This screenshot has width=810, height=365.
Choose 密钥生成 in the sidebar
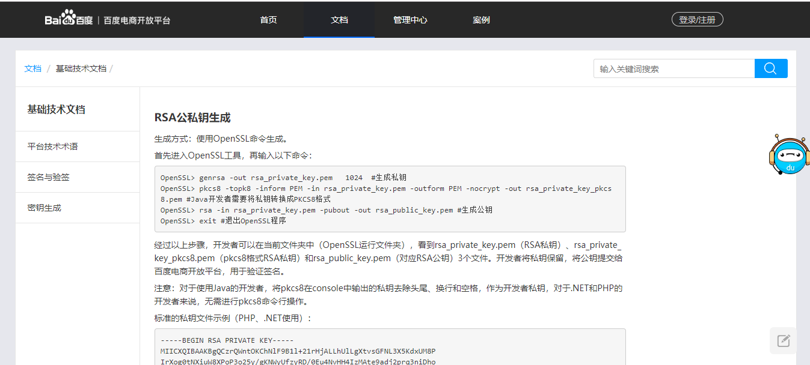(44, 208)
